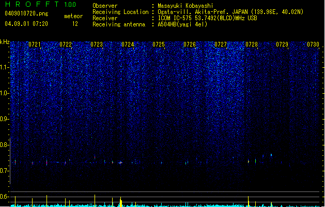Click the Receiver field label
The height and width of the screenshot is (207, 325).
coord(105,18)
